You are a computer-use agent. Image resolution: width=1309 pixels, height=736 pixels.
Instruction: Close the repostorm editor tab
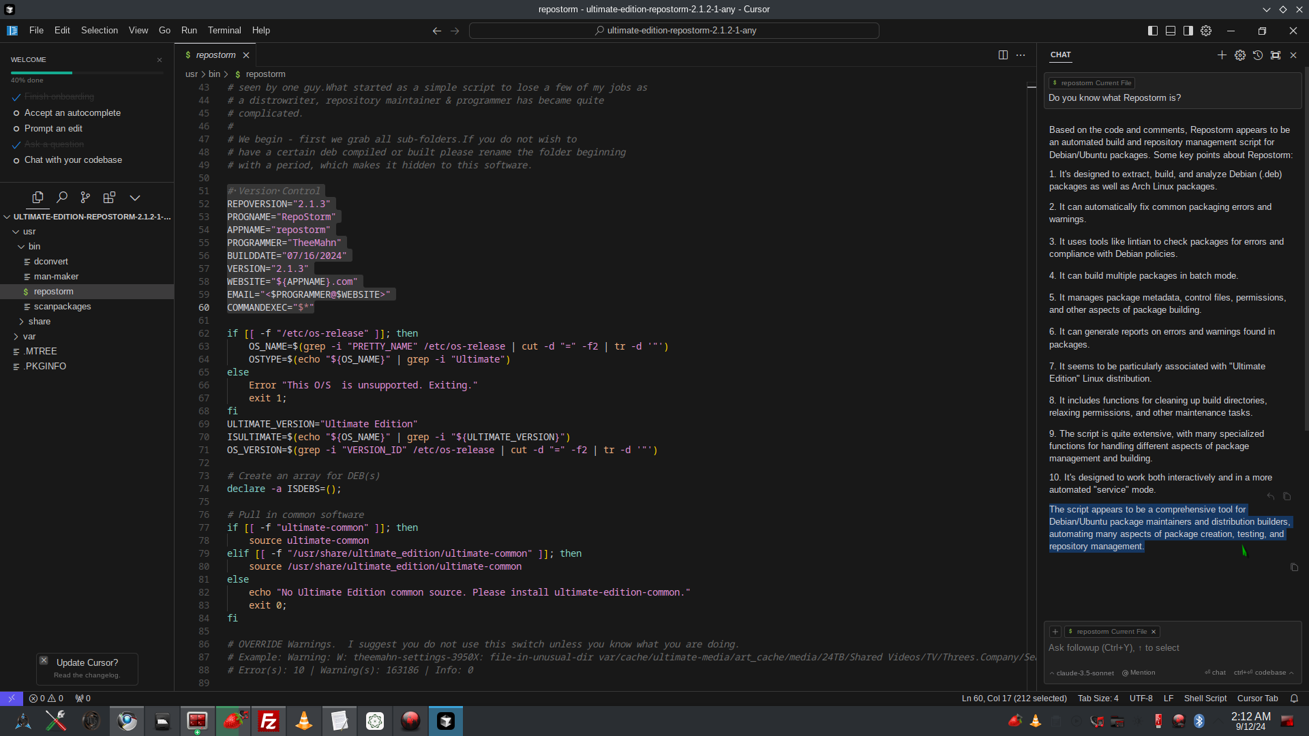coord(246,55)
